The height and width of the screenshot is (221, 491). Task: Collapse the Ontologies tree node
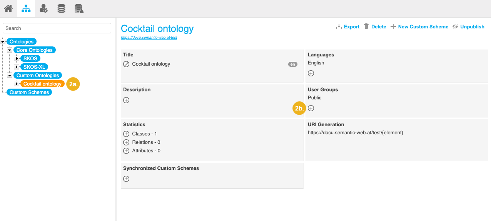point(3,42)
